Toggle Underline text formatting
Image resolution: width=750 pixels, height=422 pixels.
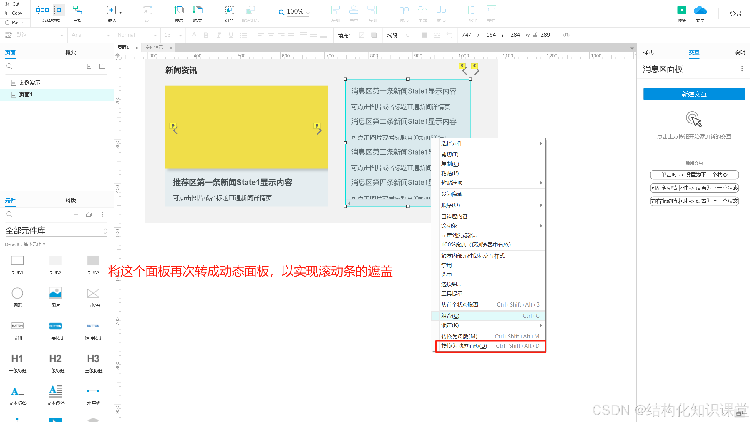pos(231,35)
